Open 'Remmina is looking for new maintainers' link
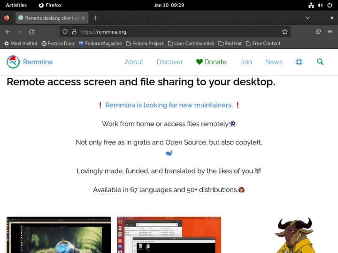The image size is (338, 253). [x=169, y=105]
